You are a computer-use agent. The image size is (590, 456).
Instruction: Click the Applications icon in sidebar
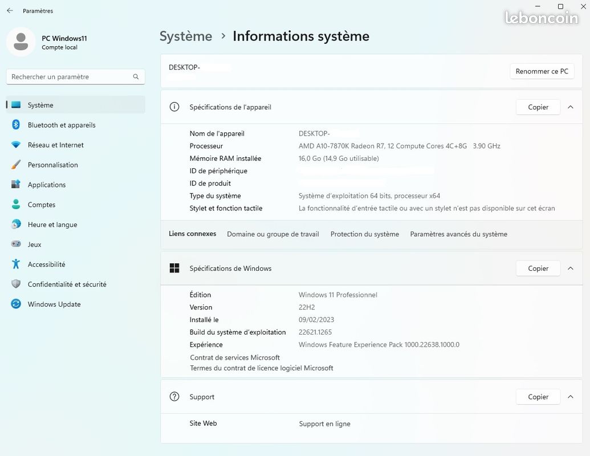click(x=16, y=184)
